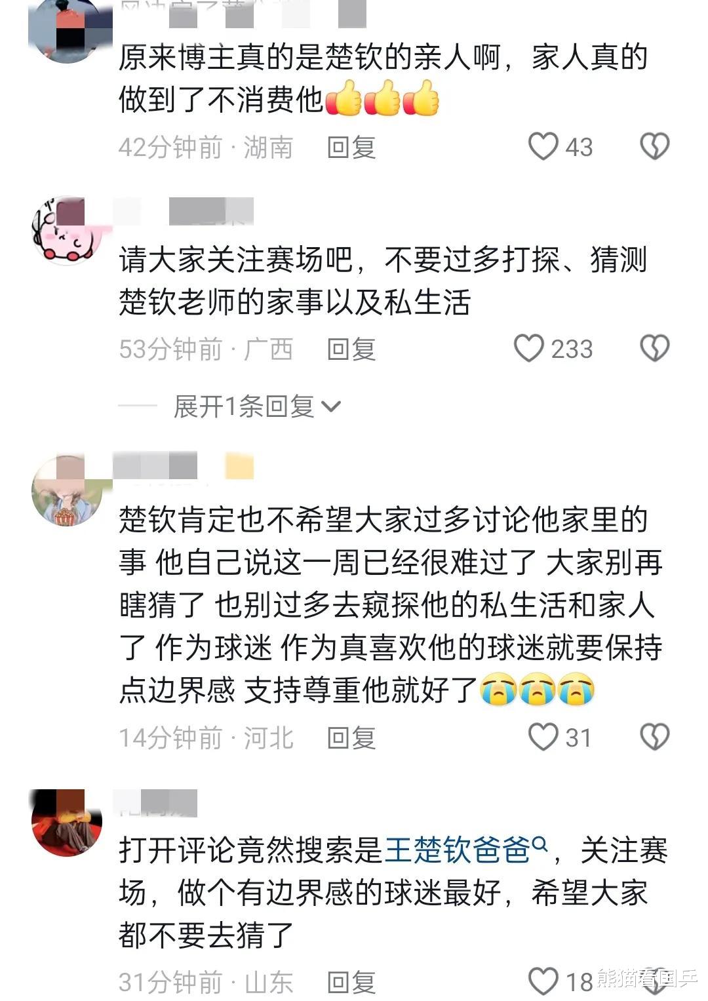The width and height of the screenshot is (708, 1001).
Task: Reply to the Guangxi comment via 回复
Action: point(351,349)
